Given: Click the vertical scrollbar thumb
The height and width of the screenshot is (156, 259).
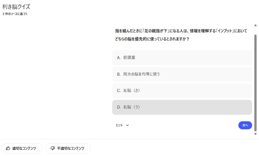Looking at the screenshot, I should [x=255, y=81].
